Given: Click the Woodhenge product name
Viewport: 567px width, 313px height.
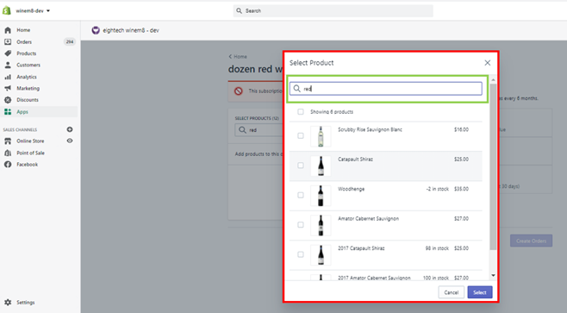Looking at the screenshot, I should coord(351,189).
